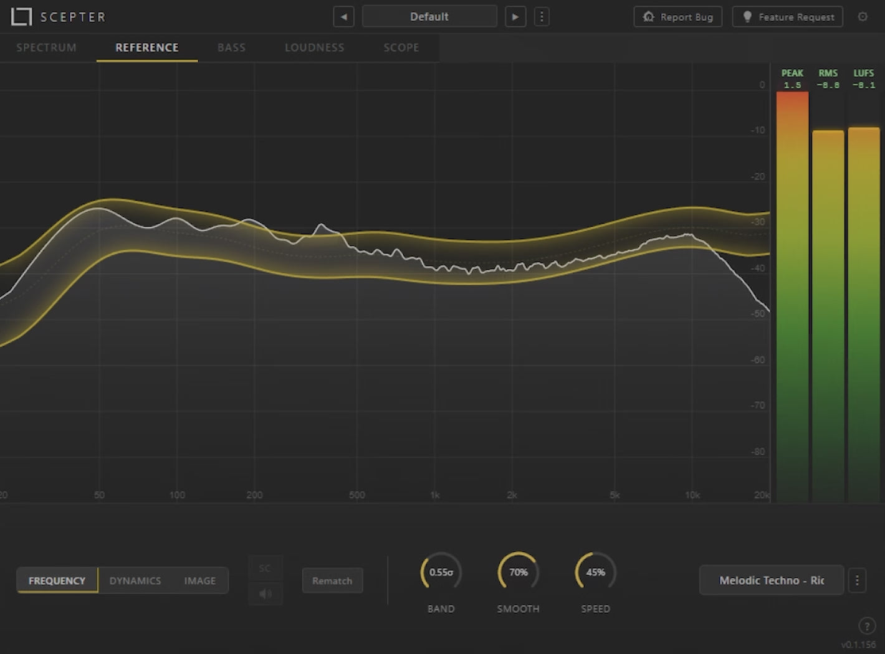Open the Default preset dropdown

(429, 17)
